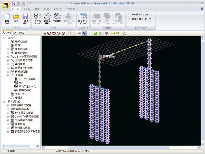The height and width of the screenshot is (154, 205).
Task: Click the green back arrow in the view toolbar
Action: point(95,33)
